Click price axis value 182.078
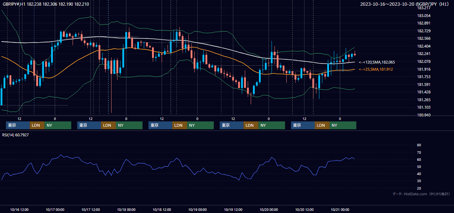Image resolution: width=454 pixels, height=213 pixels. click(424, 61)
